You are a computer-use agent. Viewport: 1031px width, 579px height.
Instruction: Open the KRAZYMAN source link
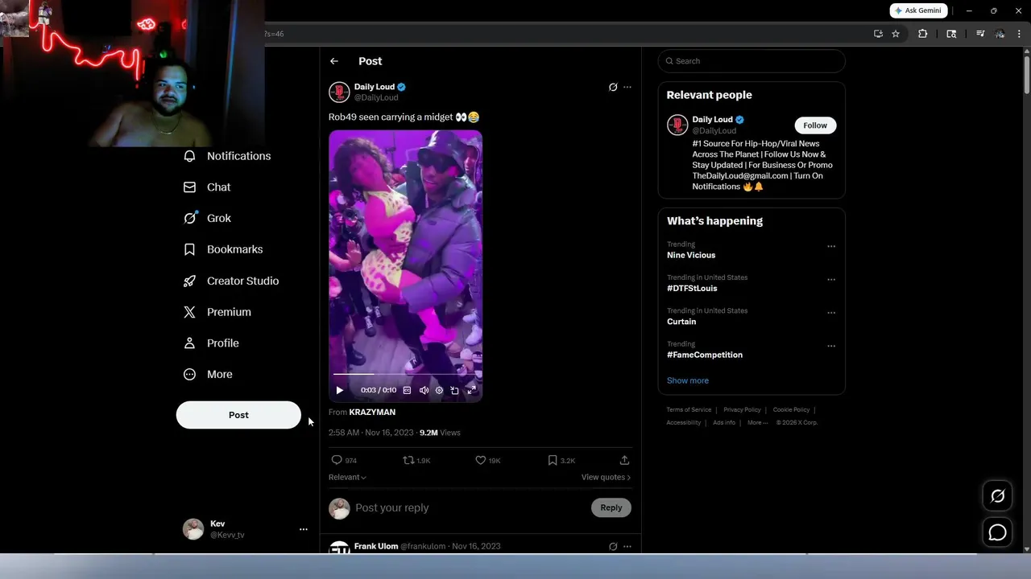point(372,412)
